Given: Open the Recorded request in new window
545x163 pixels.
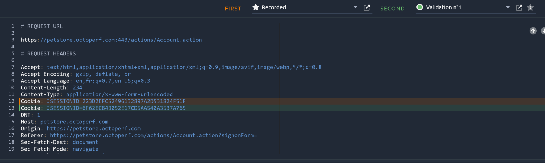Looking at the screenshot, I should pyautogui.click(x=367, y=8).
